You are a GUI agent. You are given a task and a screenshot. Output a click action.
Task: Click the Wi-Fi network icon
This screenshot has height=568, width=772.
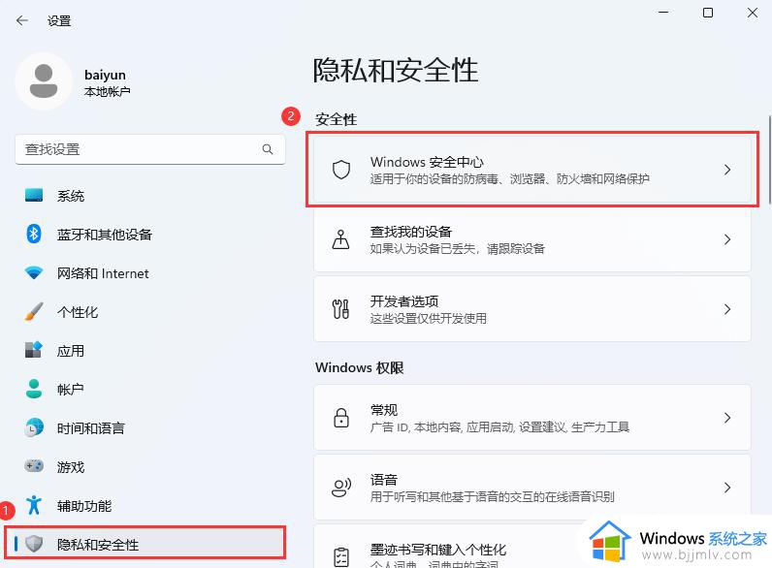click(x=34, y=272)
